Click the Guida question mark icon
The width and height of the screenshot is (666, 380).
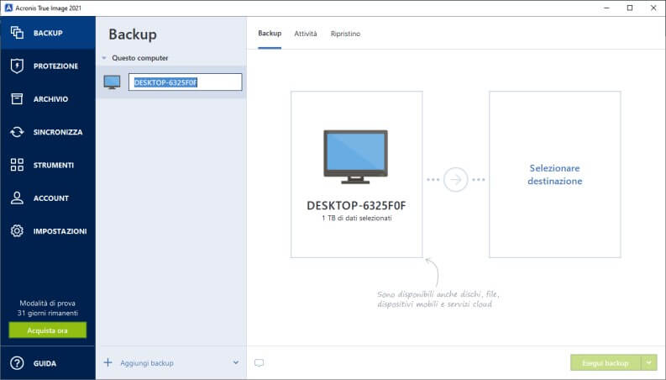pos(17,363)
